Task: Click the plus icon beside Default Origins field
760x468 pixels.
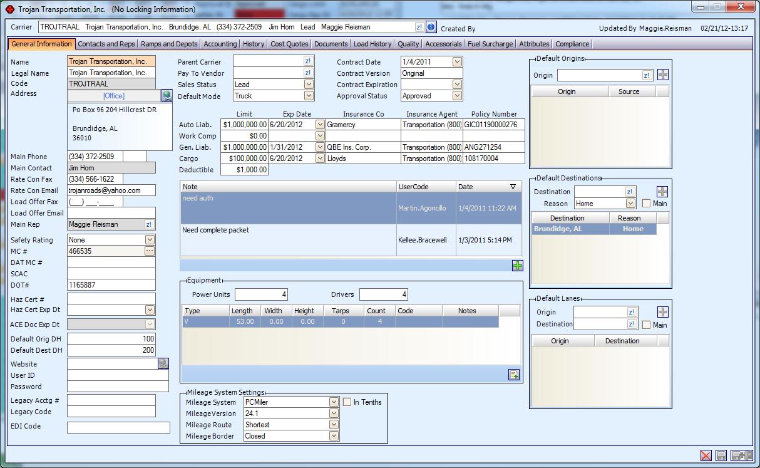Action: tap(662, 75)
